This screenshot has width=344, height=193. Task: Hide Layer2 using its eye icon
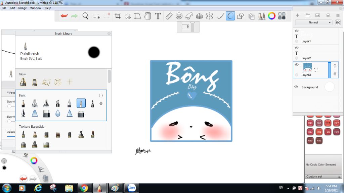tap(297, 48)
